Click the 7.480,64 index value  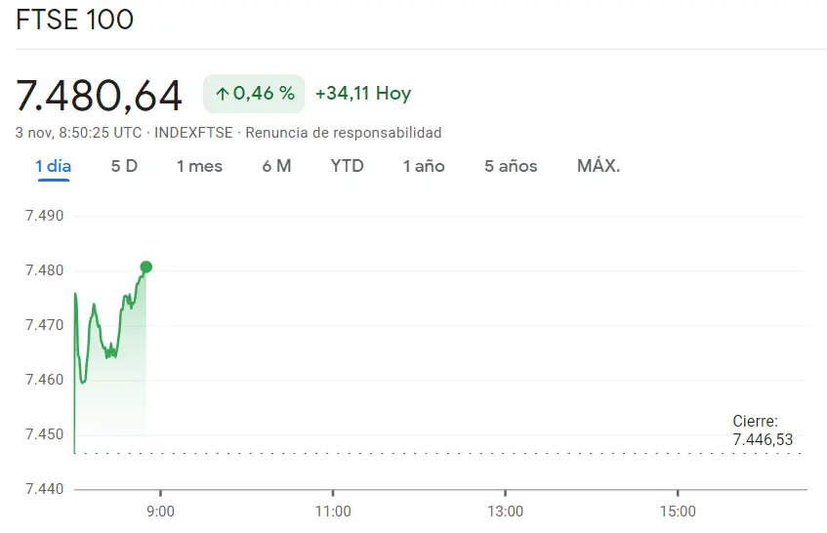tap(100, 96)
